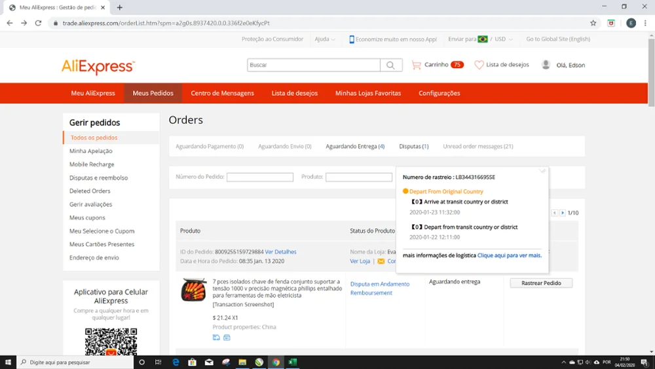Click the Rastrear Pedido button

point(541,283)
